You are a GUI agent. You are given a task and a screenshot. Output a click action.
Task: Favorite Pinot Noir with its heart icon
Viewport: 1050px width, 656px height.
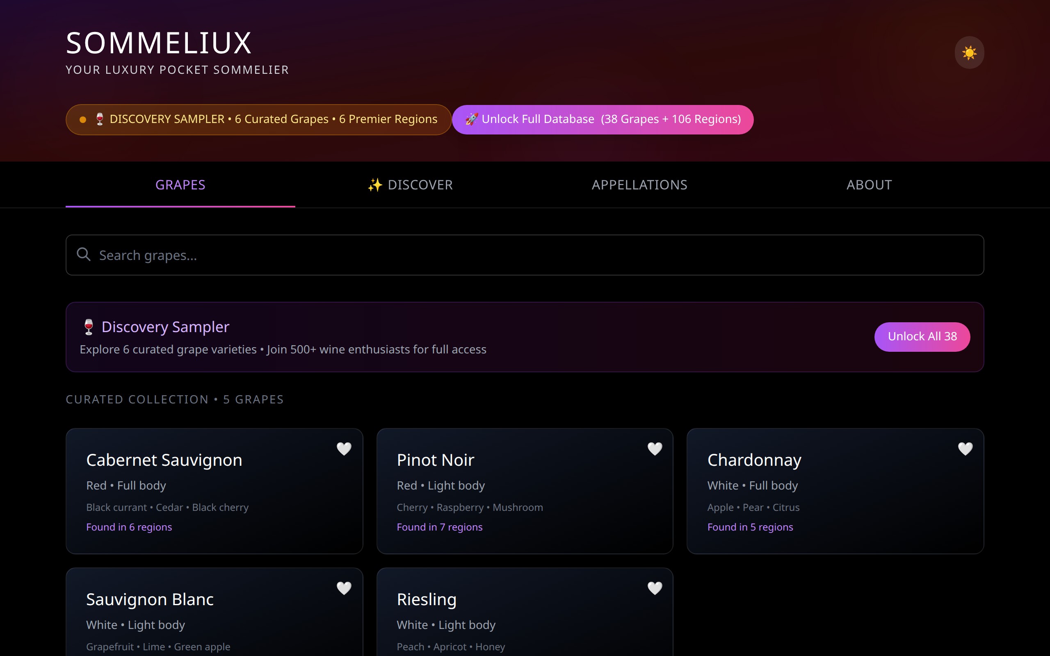tap(655, 448)
